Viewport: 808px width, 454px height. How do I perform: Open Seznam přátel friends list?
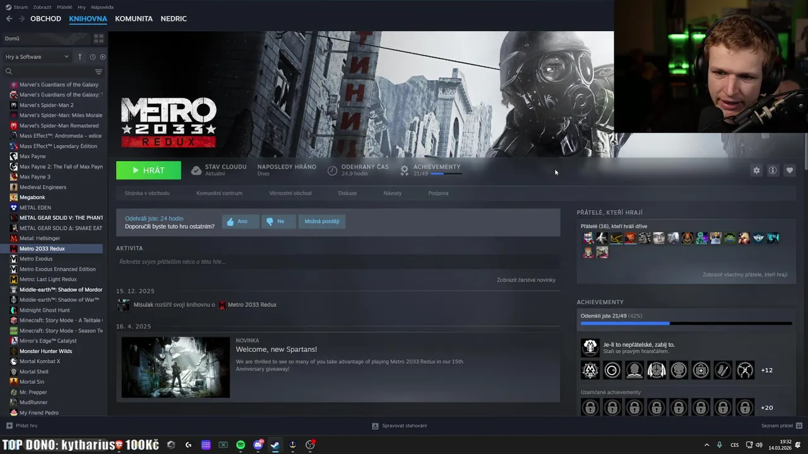click(x=781, y=426)
